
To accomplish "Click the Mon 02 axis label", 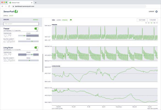I will point(135,107).
